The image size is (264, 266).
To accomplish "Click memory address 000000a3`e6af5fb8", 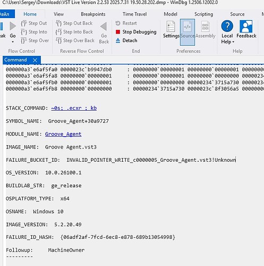I will pos(31,89).
